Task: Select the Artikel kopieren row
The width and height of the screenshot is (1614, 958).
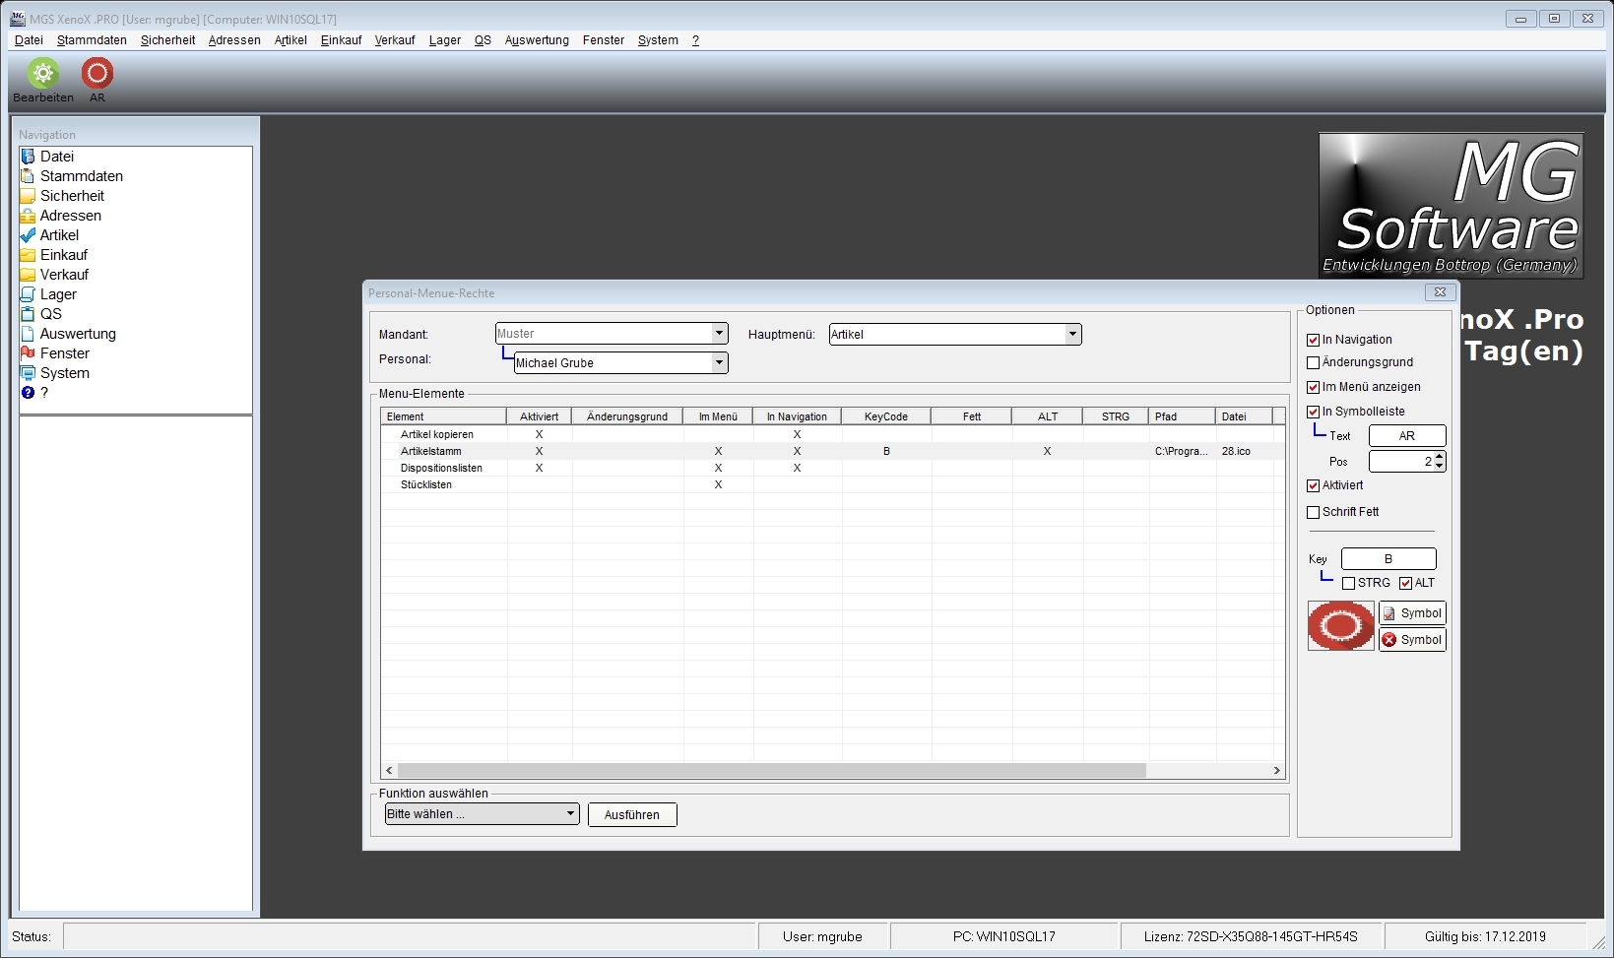Action: tap(833, 434)
